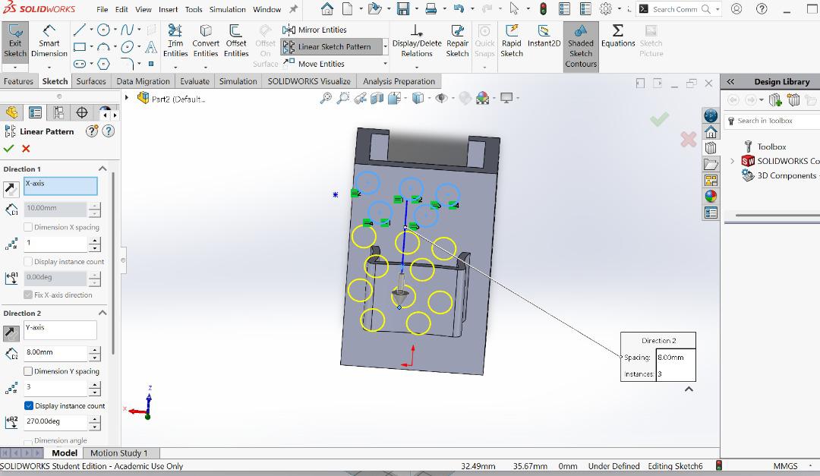820x476 pixels.
Task: Increase the Direction 2 instance count stepper
Action: [x=94, y=385]
